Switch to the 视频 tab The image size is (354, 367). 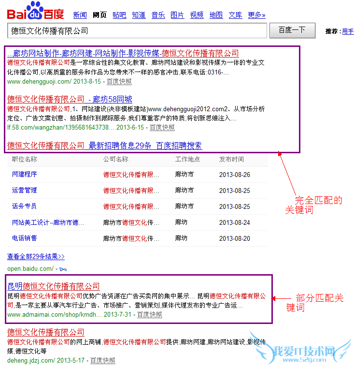[197, 15]
